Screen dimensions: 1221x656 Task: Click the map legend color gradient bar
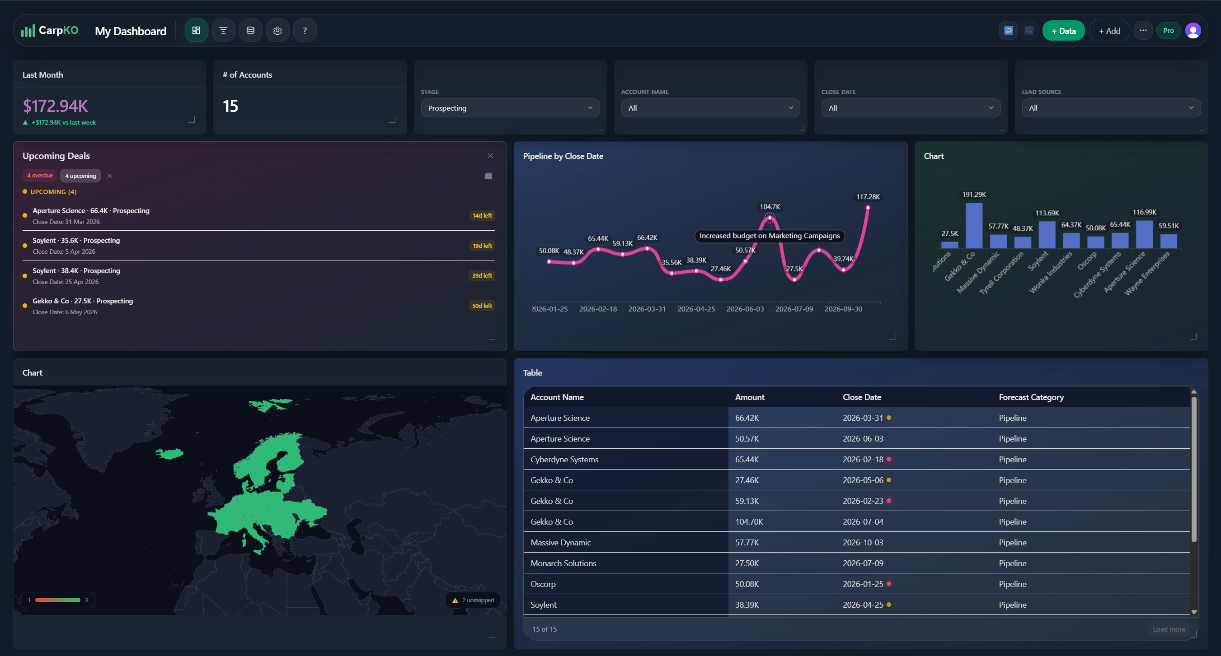pyautogui.click(x=58, y=600)
